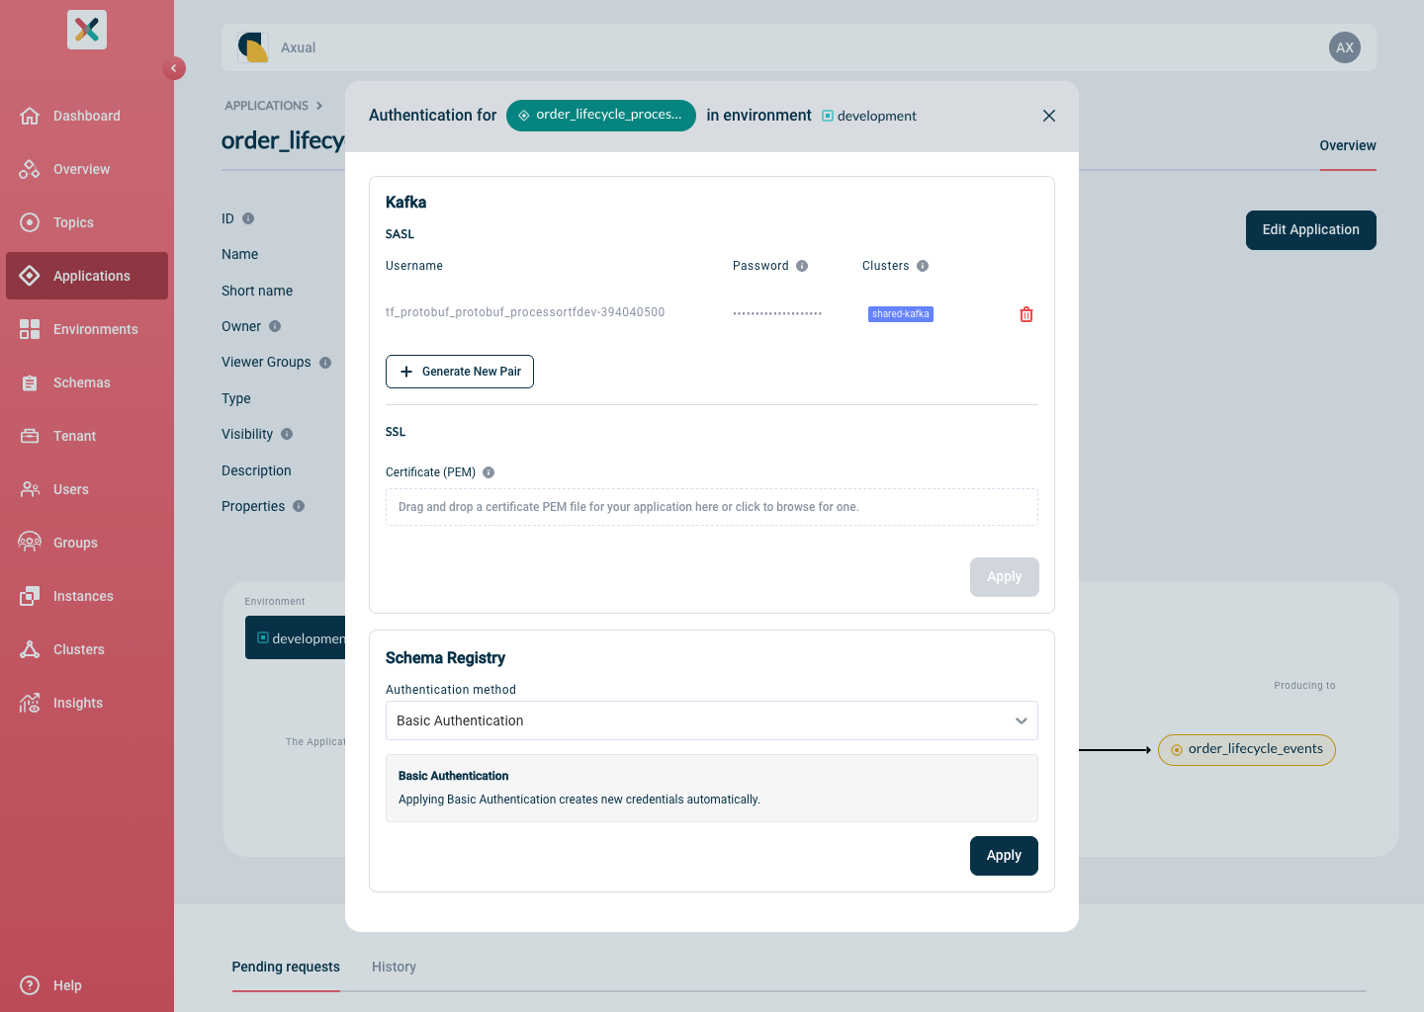This screenshot has width=1424, height=1012.
Task: Click the APPLICATIONS breadcrumb link
Action: click(267, 106)
